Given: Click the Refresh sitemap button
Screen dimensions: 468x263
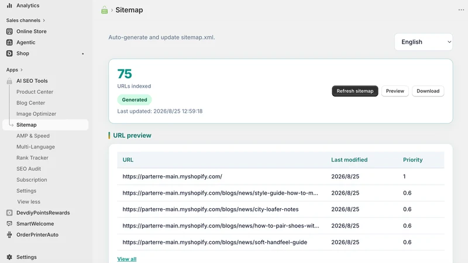Looking at the screenshot, I should [x=355, y=91].
